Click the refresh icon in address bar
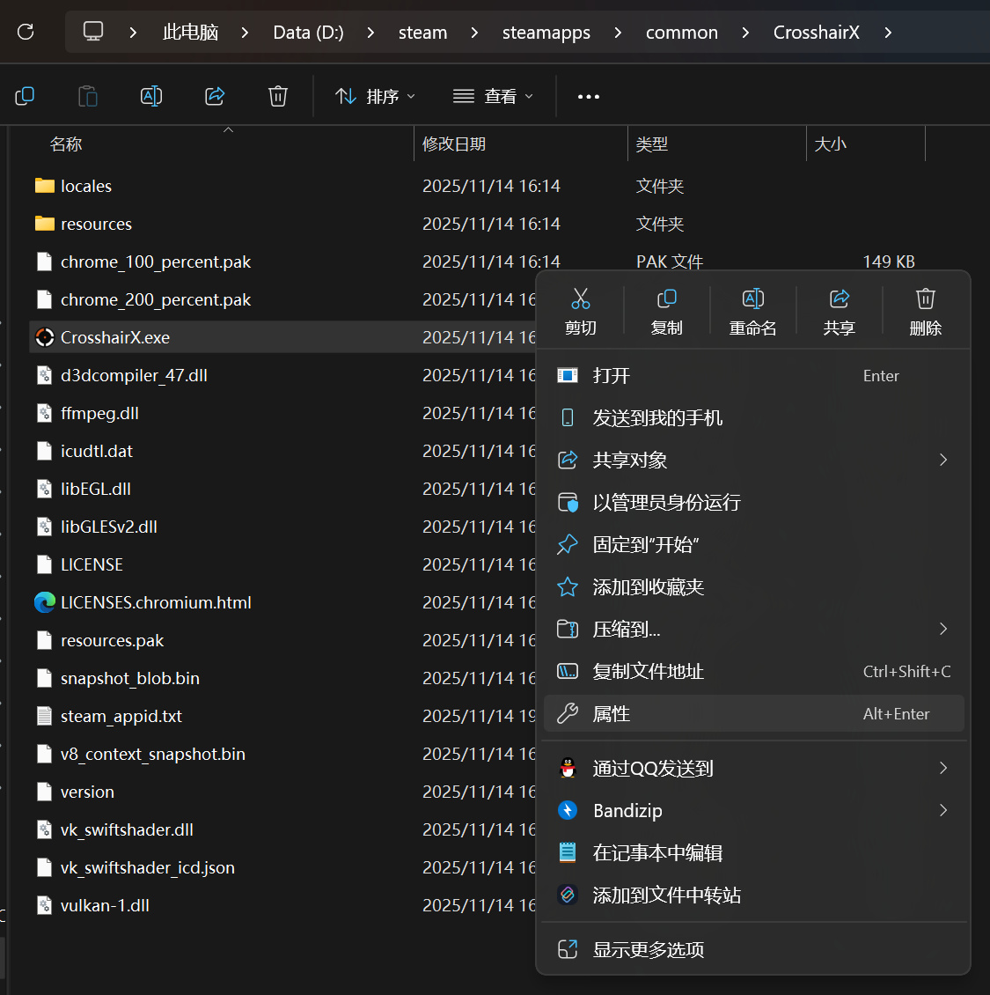The image size is (990, 995). tap(26, 32)
